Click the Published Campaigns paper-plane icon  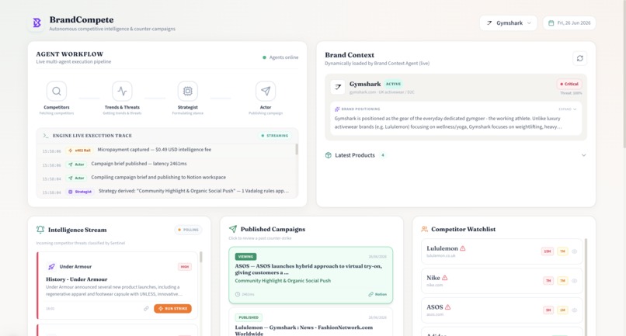[233, 229]
